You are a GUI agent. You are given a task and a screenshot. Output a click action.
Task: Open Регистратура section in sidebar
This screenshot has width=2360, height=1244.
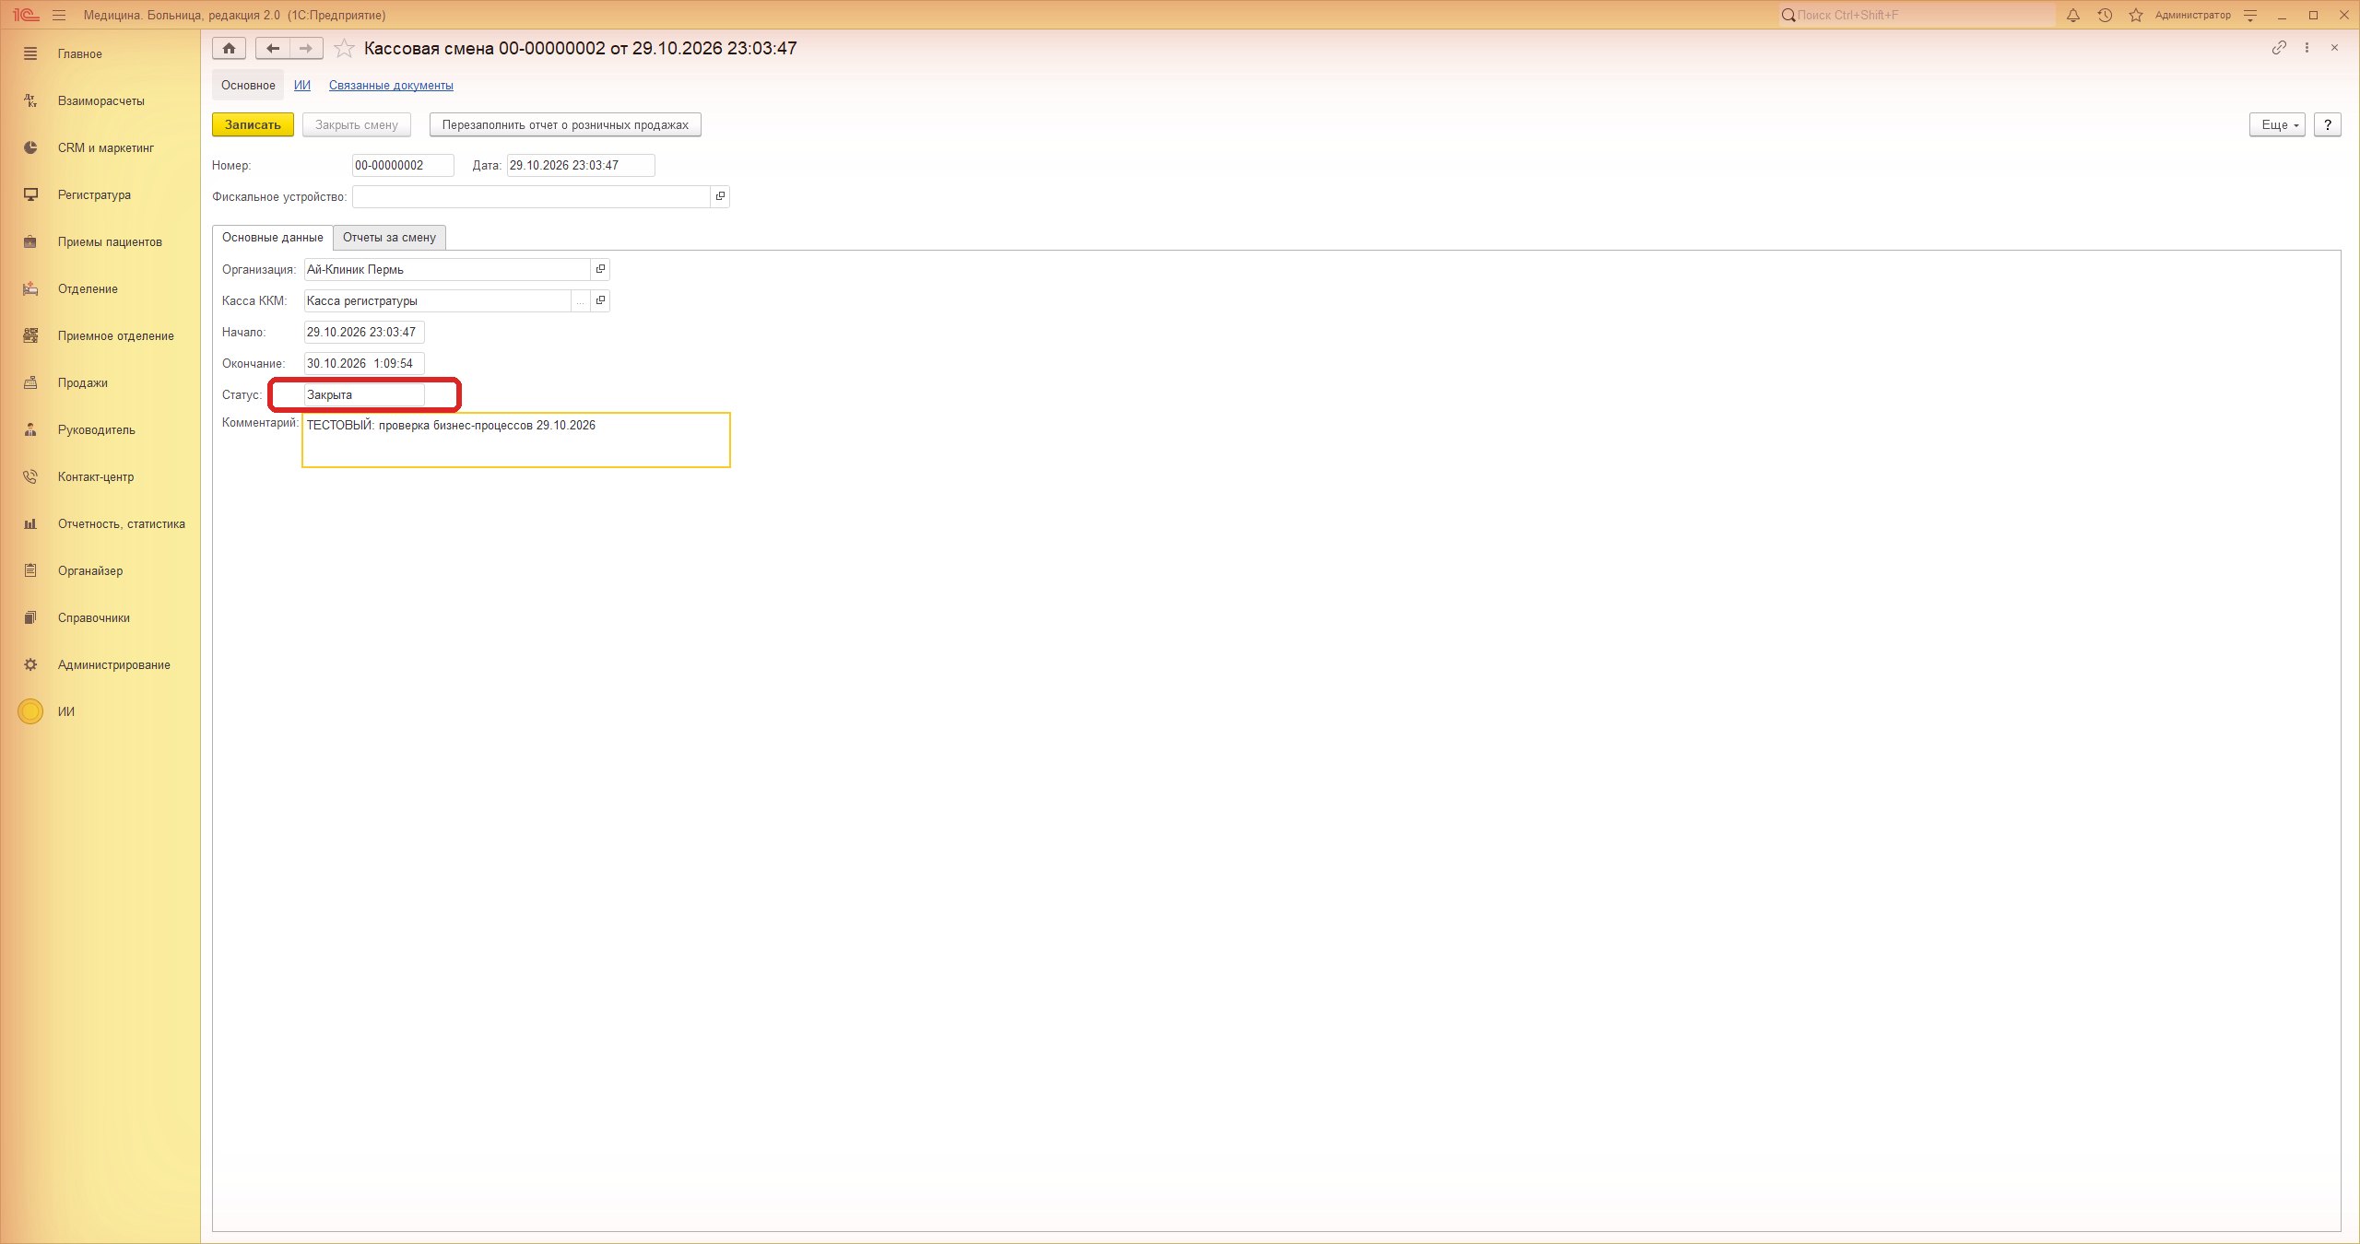coord(94,194)
